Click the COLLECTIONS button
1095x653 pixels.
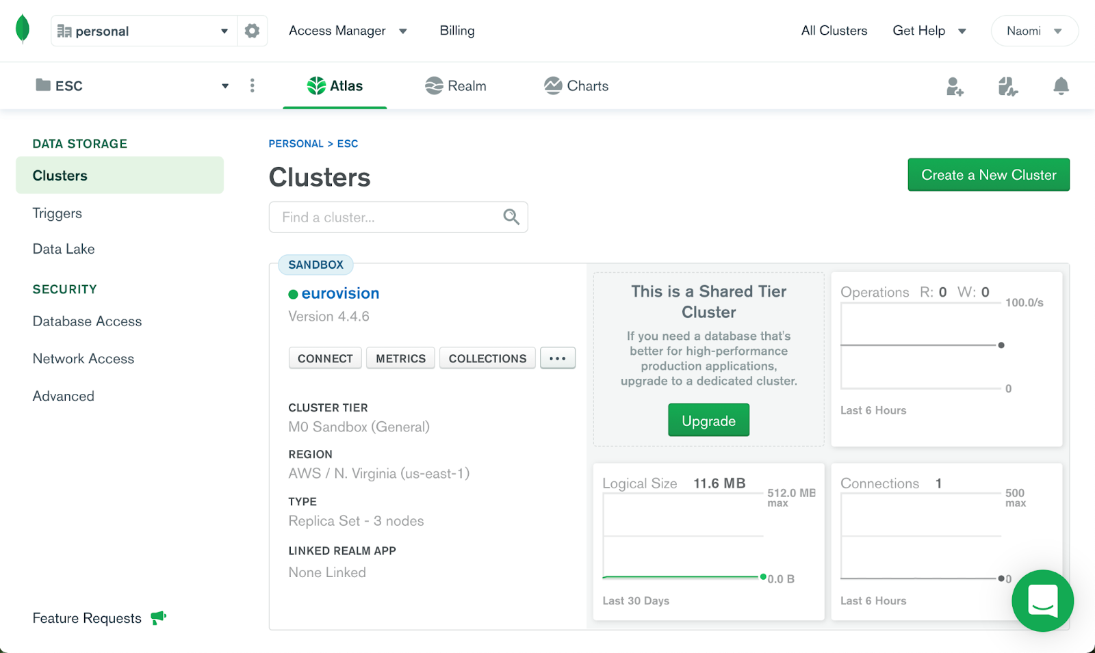487,358
